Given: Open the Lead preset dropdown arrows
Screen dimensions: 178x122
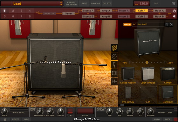Looking at the screenshot, I should pyautogui.click(x=61, y=3).
